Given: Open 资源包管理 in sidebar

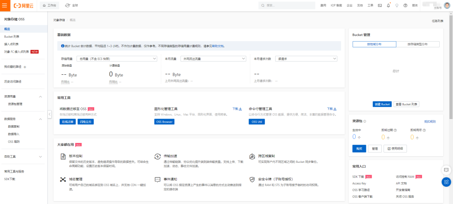Looking at the screenshot, I should (15, 104).
